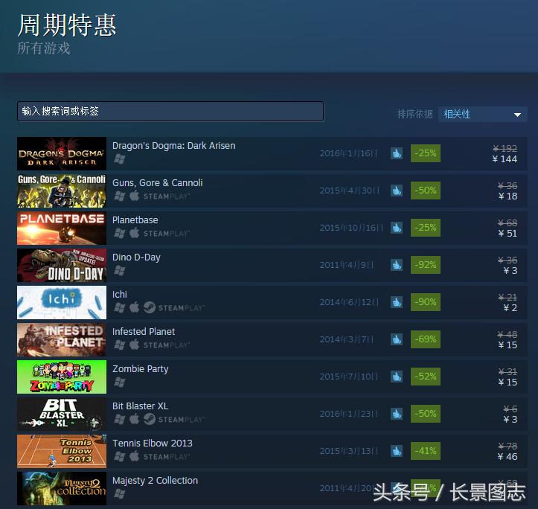Click Windows platform icon under Planetbase
The height and width of the screenshot is (509, 538).
(x=119, y=234)
